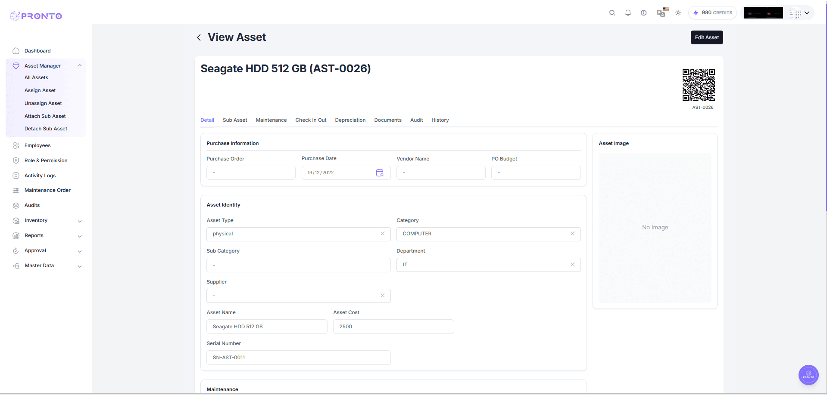Screen dimensions: 827x395
Task: Open Maintenance Order from the sidebar
Action: pyautogui.click(x=47, y=190)
